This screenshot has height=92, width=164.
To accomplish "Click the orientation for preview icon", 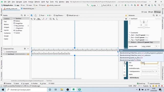I will pyautogui.click(x=35, y=15).
